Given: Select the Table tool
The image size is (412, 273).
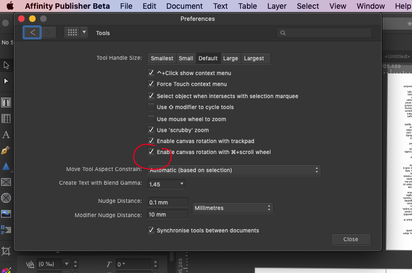Looking at the screenshot, I should pos(6,118).
